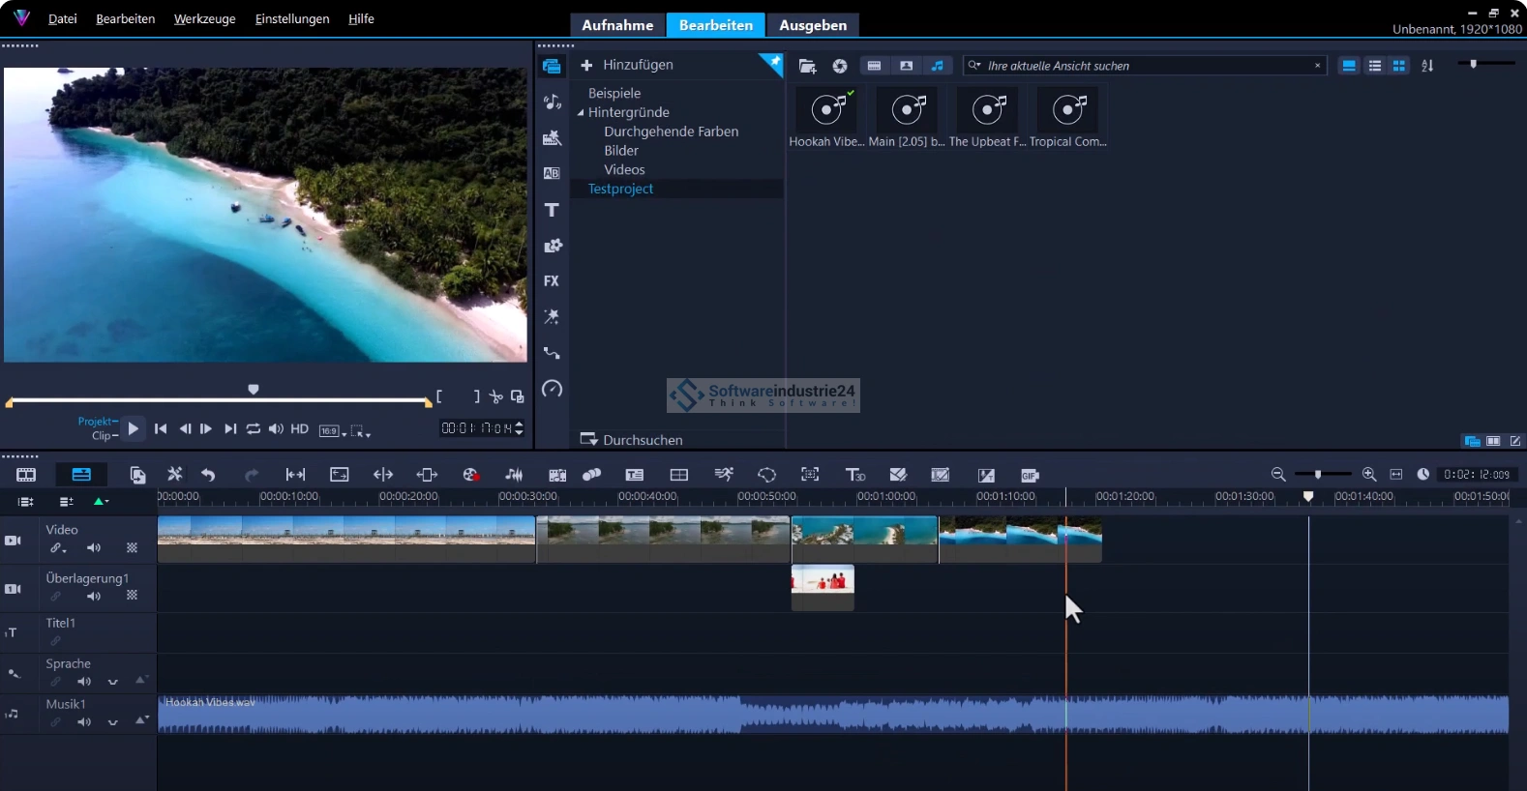Click the import media files folder icon

(x=807, y=66)
